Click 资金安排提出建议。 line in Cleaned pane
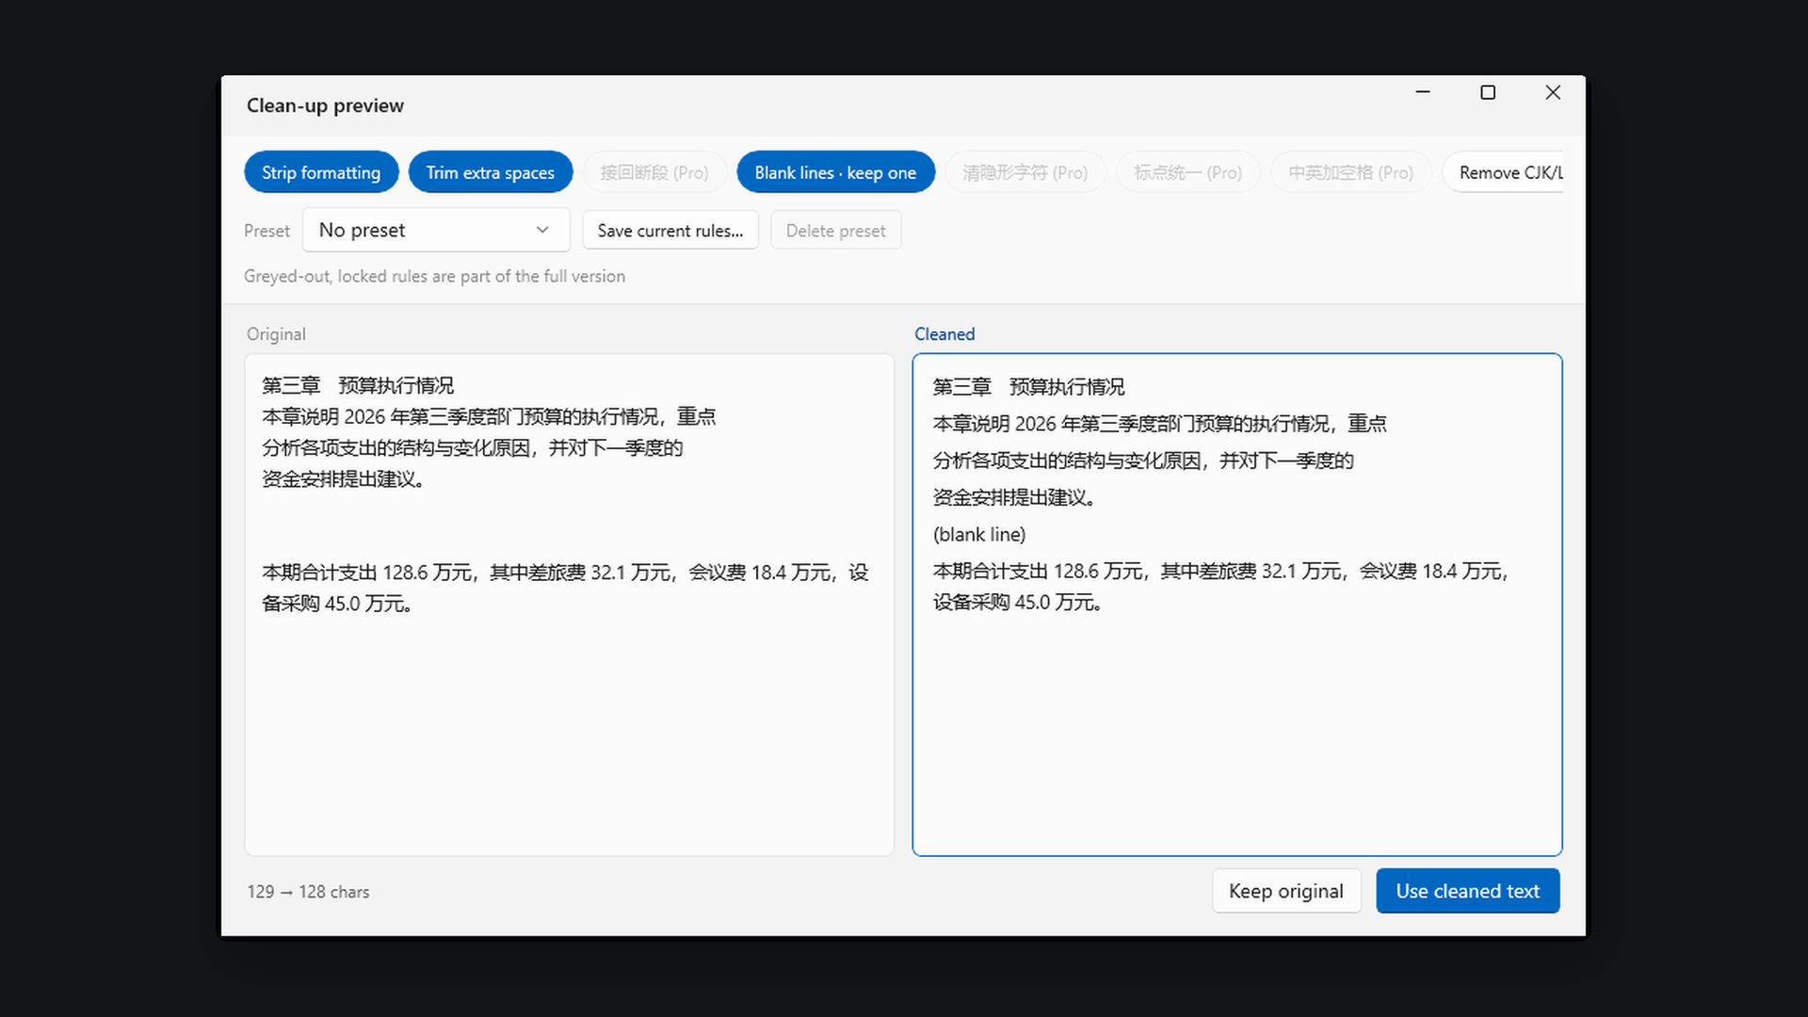 (1014, 497)
